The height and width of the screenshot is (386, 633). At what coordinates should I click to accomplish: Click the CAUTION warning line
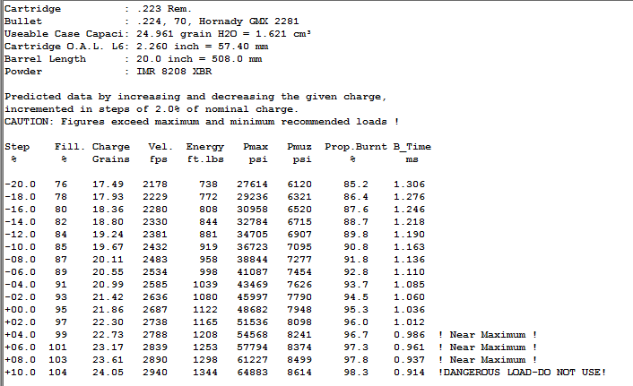[x=202, y=121]
